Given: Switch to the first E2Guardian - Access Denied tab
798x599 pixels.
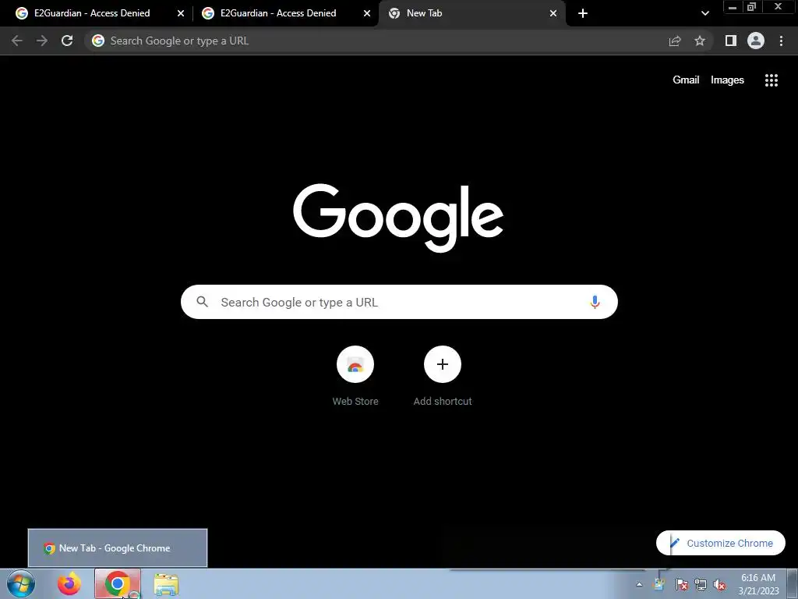Looking at the screenshot, I should click(x=92, y=13).
